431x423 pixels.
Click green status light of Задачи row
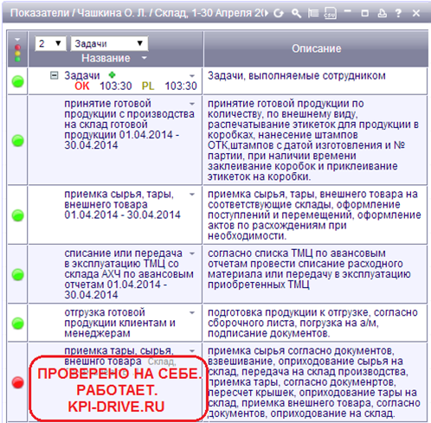17,81
